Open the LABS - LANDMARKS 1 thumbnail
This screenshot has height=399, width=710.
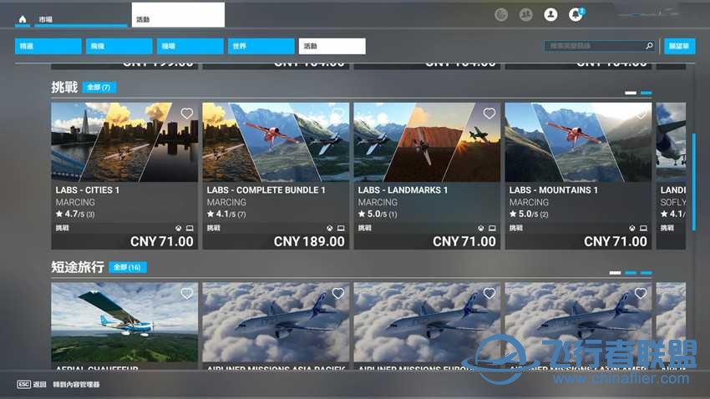click(427, 142)
